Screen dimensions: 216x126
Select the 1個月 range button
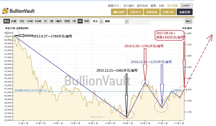click(x=58, y=21)
